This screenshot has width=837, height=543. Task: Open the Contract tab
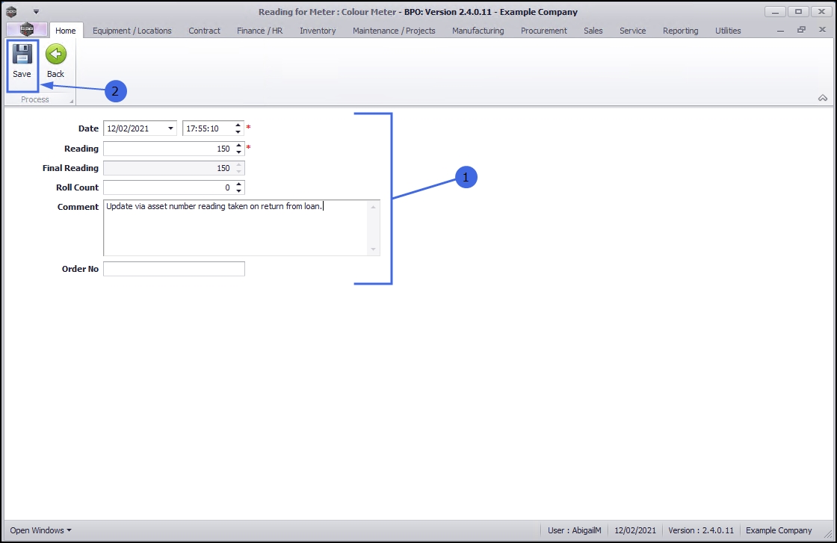click(204, 31)
